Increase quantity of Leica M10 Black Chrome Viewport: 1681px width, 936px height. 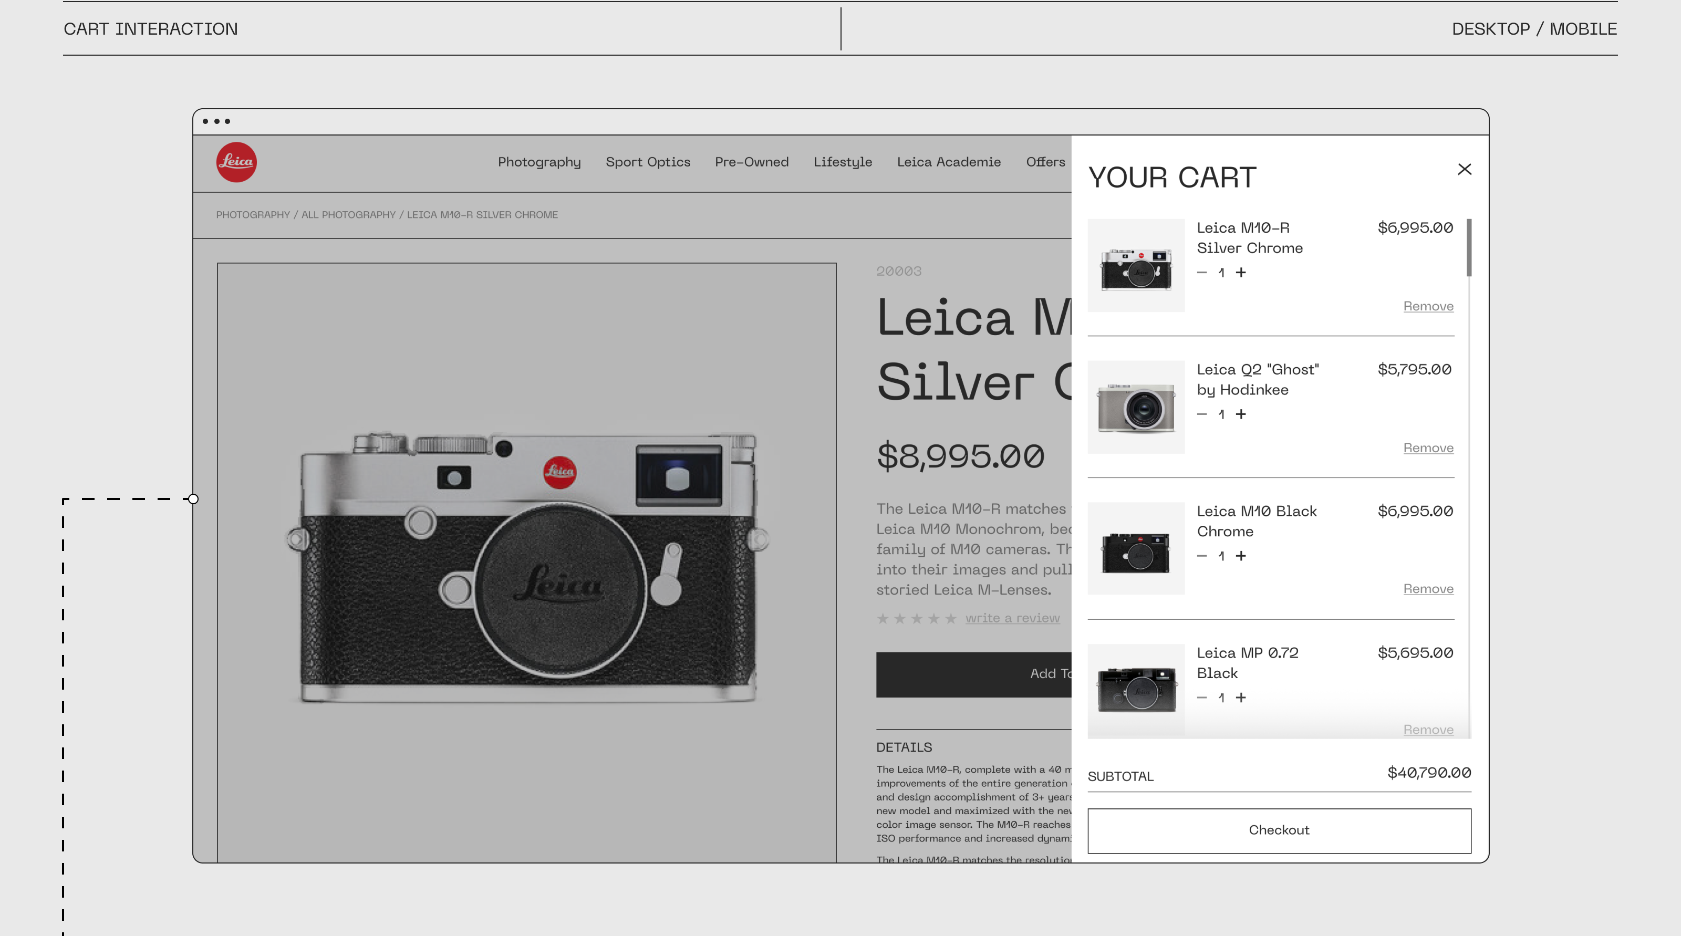pos(1240,556)
